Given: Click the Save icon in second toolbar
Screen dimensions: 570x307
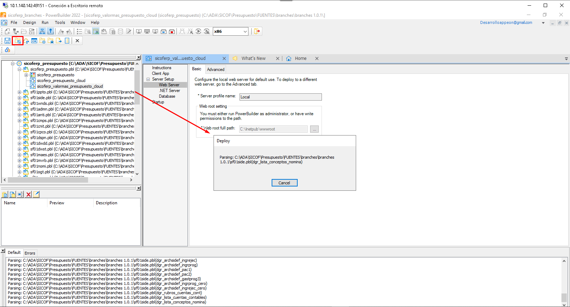Looking at the screenshot, I should tap(7, 41).
